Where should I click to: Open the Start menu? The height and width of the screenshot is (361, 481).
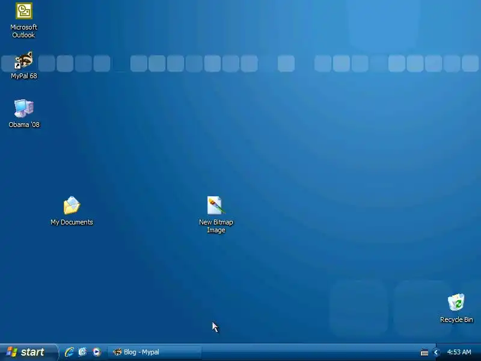pyautogui.click(x=28, y=352)
